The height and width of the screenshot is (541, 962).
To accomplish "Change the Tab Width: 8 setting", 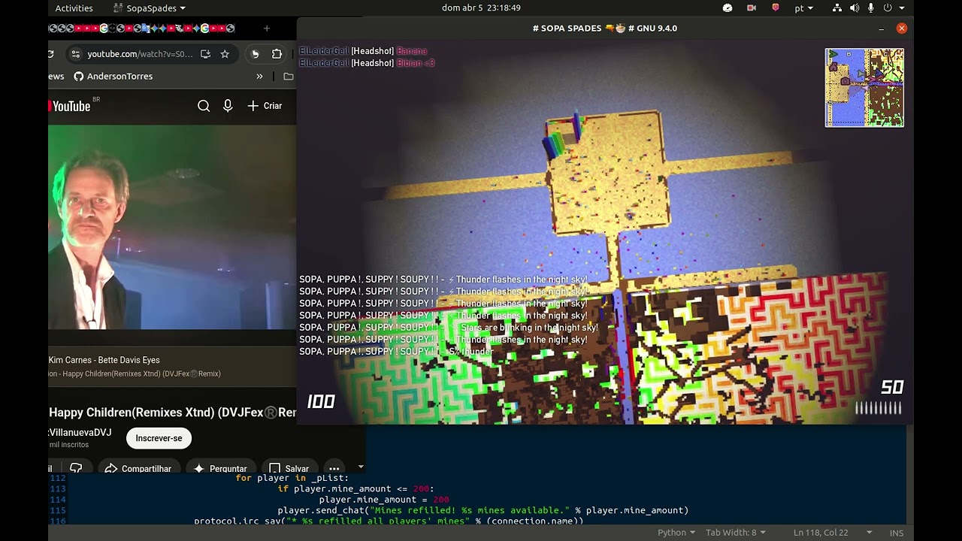I will (735, 533).
